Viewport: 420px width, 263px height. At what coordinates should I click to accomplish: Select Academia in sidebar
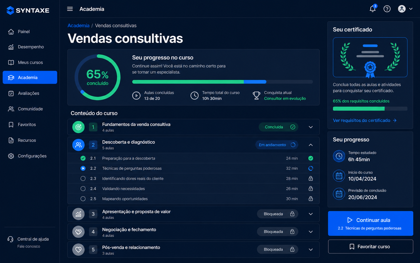[x=30, y=77]
